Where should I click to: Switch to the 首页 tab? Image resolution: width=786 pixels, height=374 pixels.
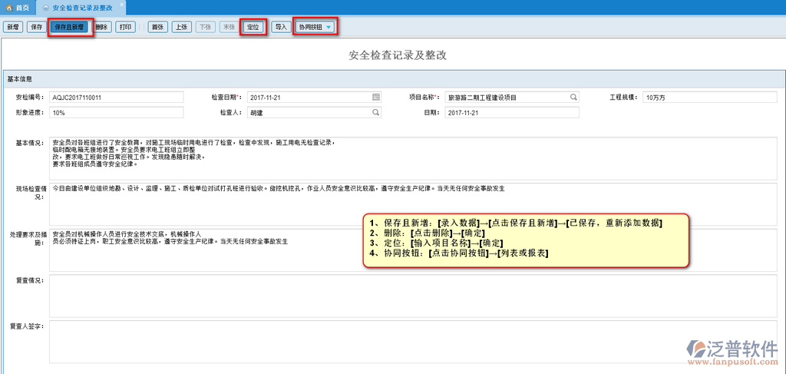[18, 8]
